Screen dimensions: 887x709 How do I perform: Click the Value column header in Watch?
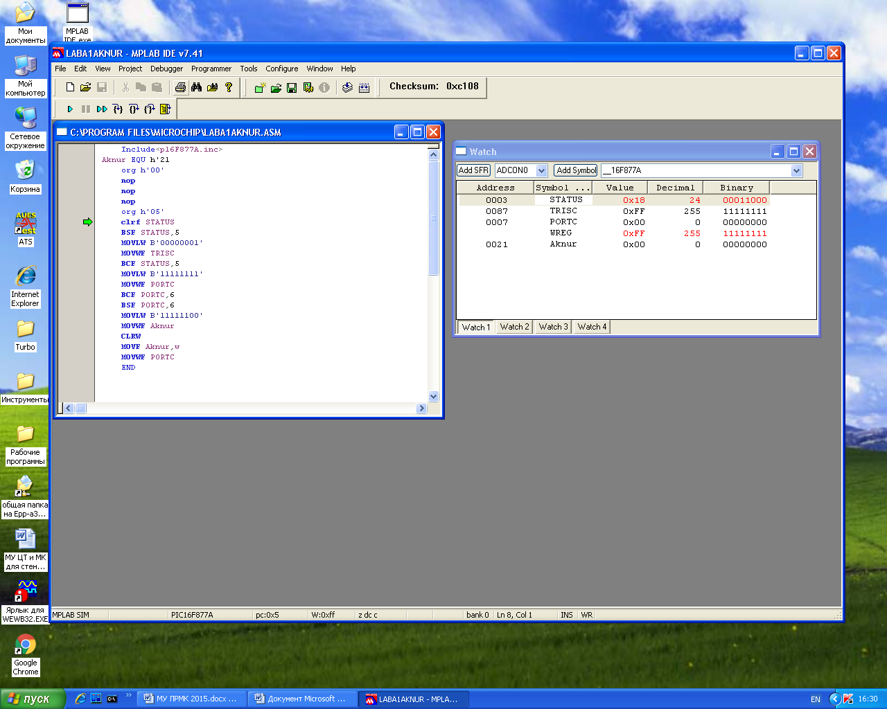point(620,188)
